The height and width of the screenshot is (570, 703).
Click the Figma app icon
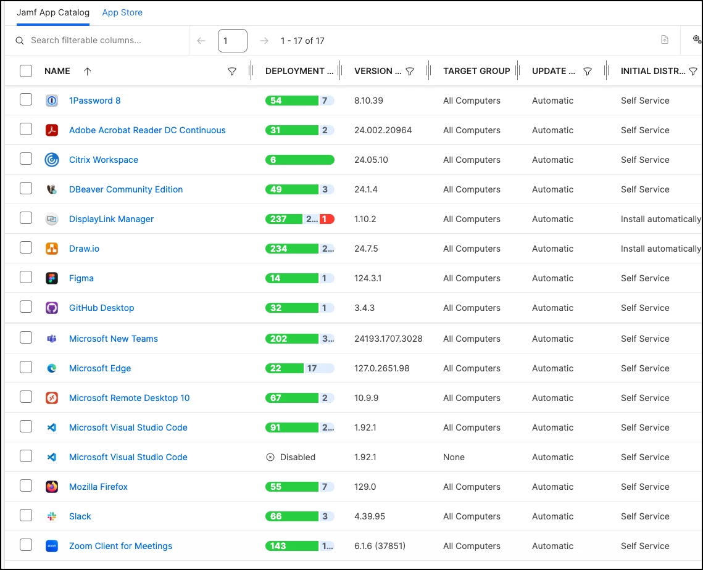[x=52, y=278]
